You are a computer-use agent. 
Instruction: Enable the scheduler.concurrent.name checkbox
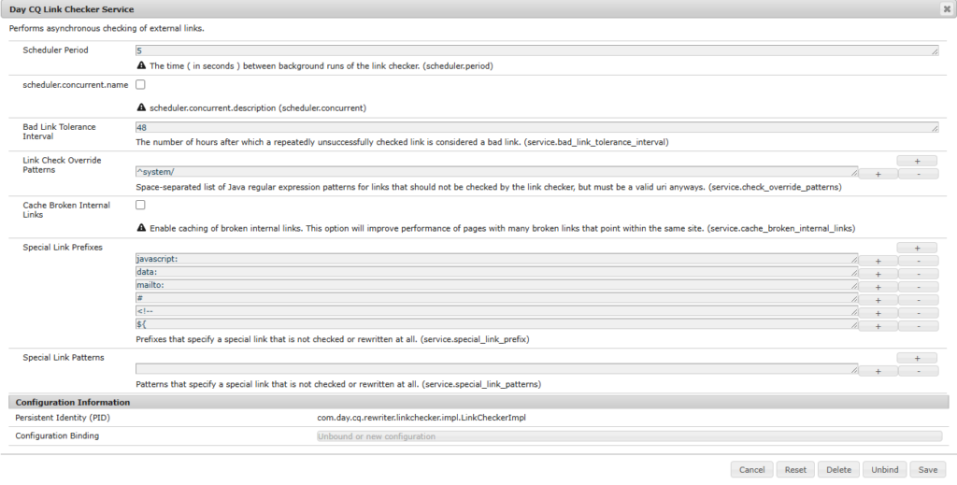[140, 85]
